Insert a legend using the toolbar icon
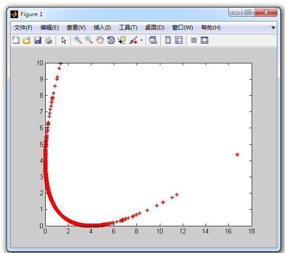This screenshot has width=285, height=253. [179, 40]
